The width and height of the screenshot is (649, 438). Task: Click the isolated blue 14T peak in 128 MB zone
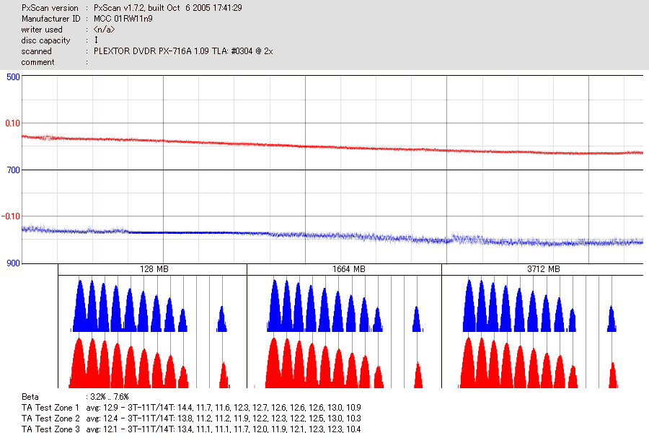[x=222, y=319]
